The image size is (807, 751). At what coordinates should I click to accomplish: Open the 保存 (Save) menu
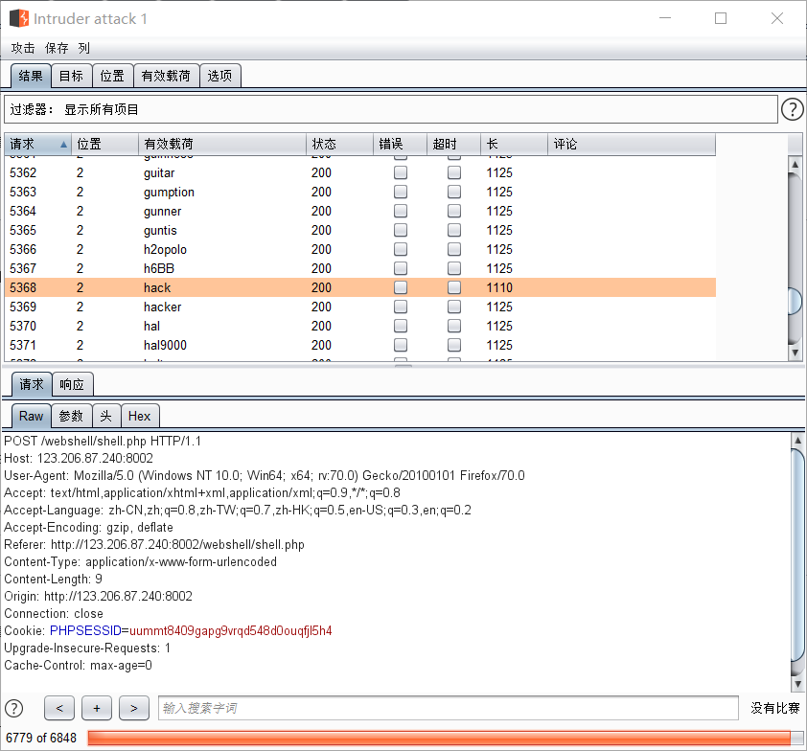(57, 48)
